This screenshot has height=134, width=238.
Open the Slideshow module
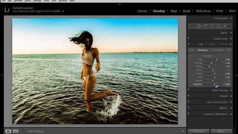coord(203,11)
